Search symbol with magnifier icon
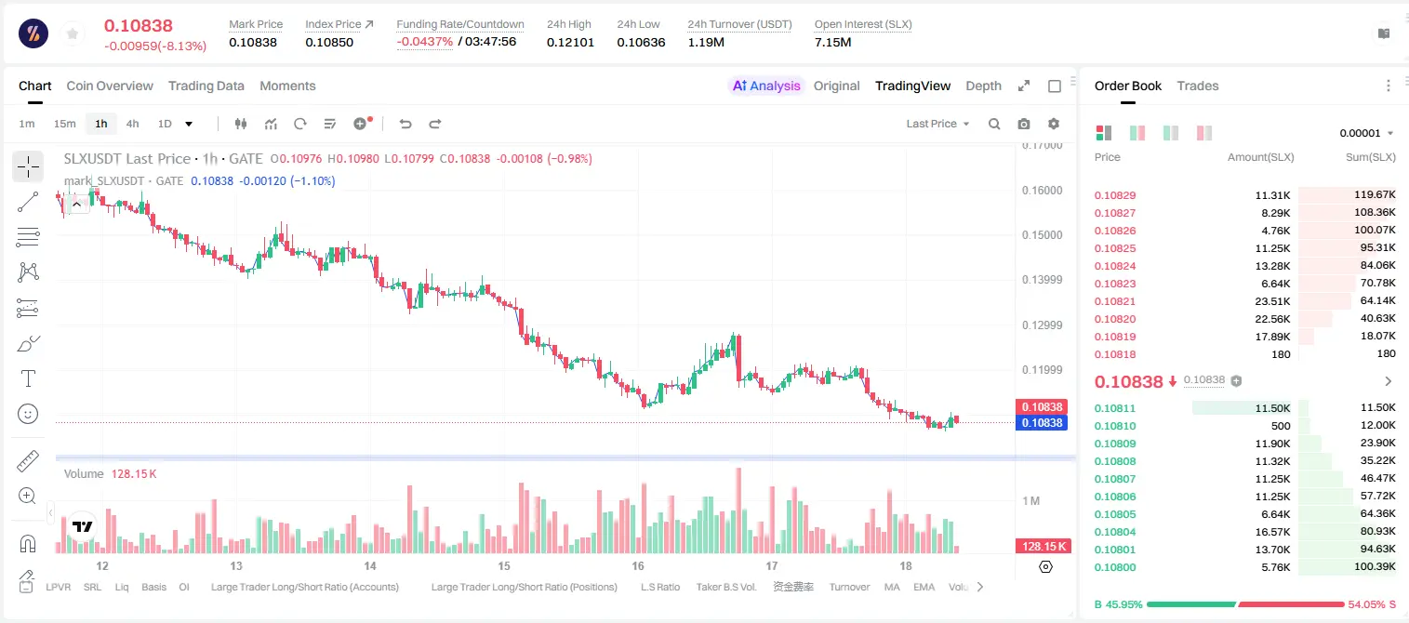Viewport: 1409px width, 623px height. point(994,124)
